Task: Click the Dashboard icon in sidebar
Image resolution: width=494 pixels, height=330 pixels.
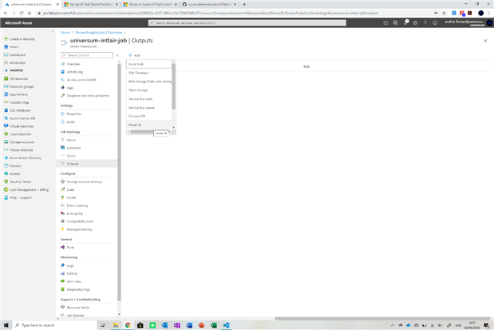Action: click(6, 54)
